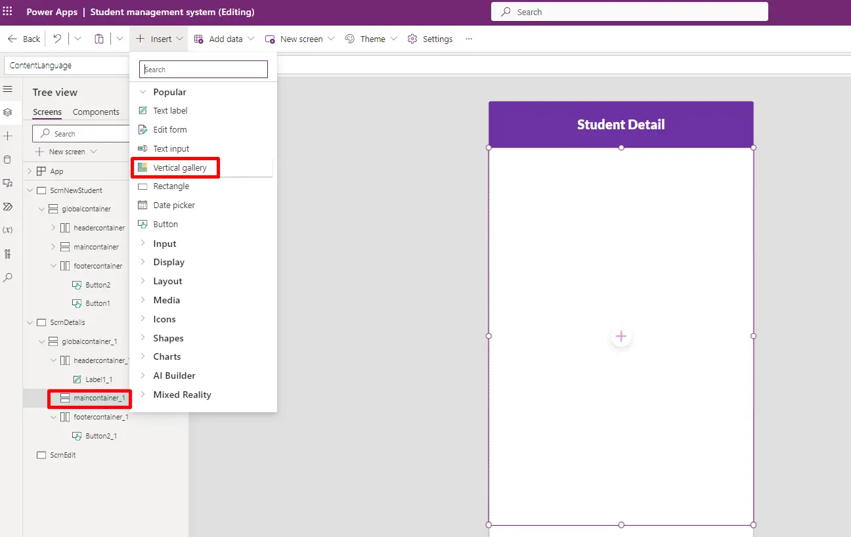Open the Tree view layers icon in sidebar
This screenshot has width=851, height=537.
coord(8,112)
